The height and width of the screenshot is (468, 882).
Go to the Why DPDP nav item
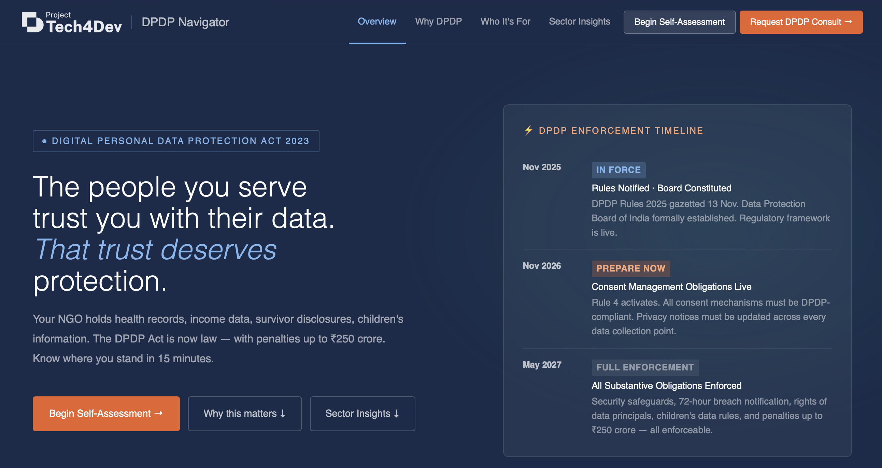tap(438, 21)
